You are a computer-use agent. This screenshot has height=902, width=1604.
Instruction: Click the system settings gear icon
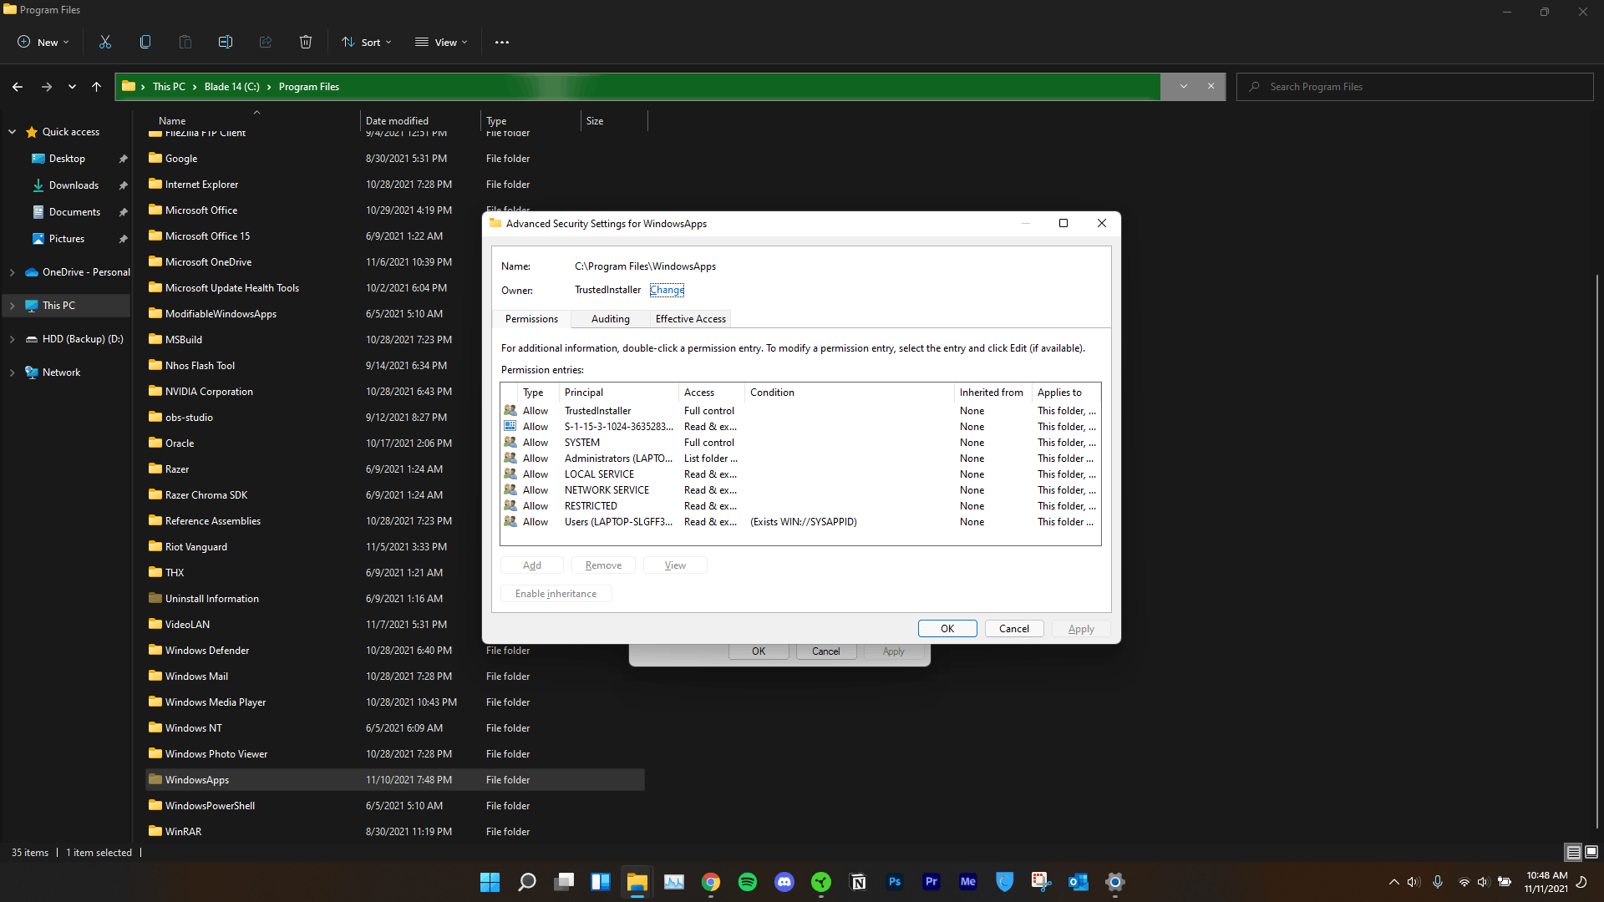coord(1115,881)
